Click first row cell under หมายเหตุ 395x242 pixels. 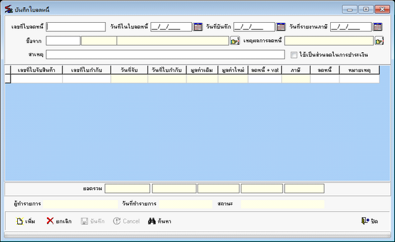click(359, 79)
